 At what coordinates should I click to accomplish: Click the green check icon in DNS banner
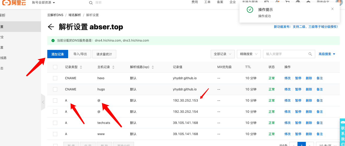tap(53, 41)
